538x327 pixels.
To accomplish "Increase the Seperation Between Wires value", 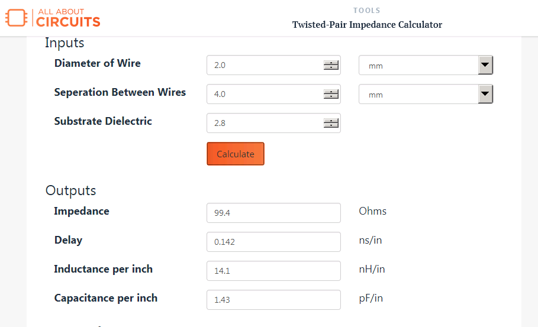I will click(331, 92).
